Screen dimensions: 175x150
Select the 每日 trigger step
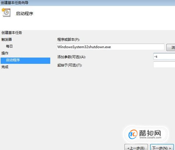pyautogui.click(x=9, y=46)
